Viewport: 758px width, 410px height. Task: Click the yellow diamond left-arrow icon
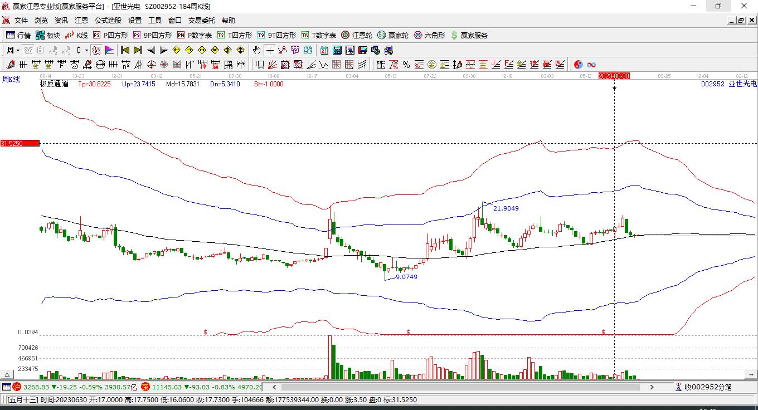click(177, 50)
